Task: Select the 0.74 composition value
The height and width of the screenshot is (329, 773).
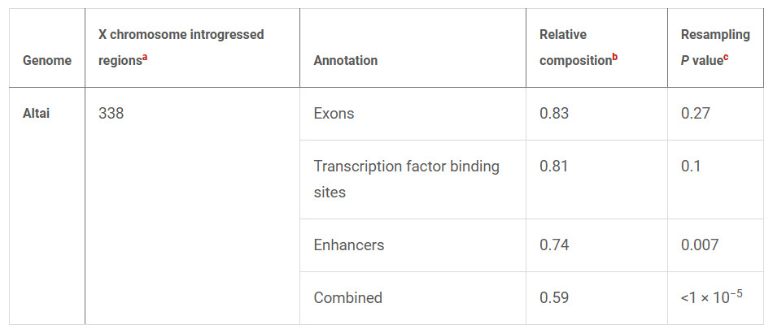Action: 554,245
